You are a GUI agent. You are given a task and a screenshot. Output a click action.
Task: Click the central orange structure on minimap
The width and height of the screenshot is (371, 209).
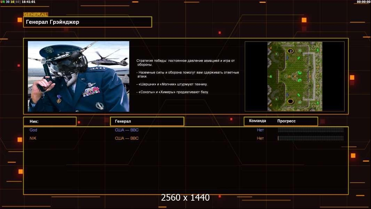tap(294, 76)
